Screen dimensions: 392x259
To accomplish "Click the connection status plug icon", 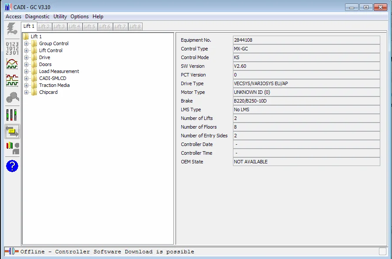I will tap(11, 251).
